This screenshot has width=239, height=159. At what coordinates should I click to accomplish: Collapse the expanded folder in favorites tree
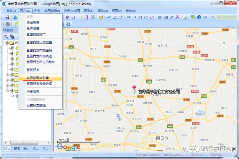coord(7,91)
